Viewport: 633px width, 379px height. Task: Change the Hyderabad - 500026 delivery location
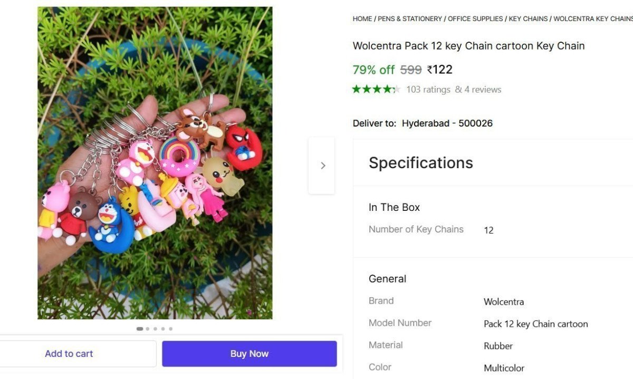pyautogui.click(x=447, y=123)
